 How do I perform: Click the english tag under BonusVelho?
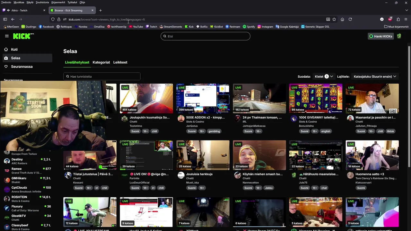click(x=326, y=131)
